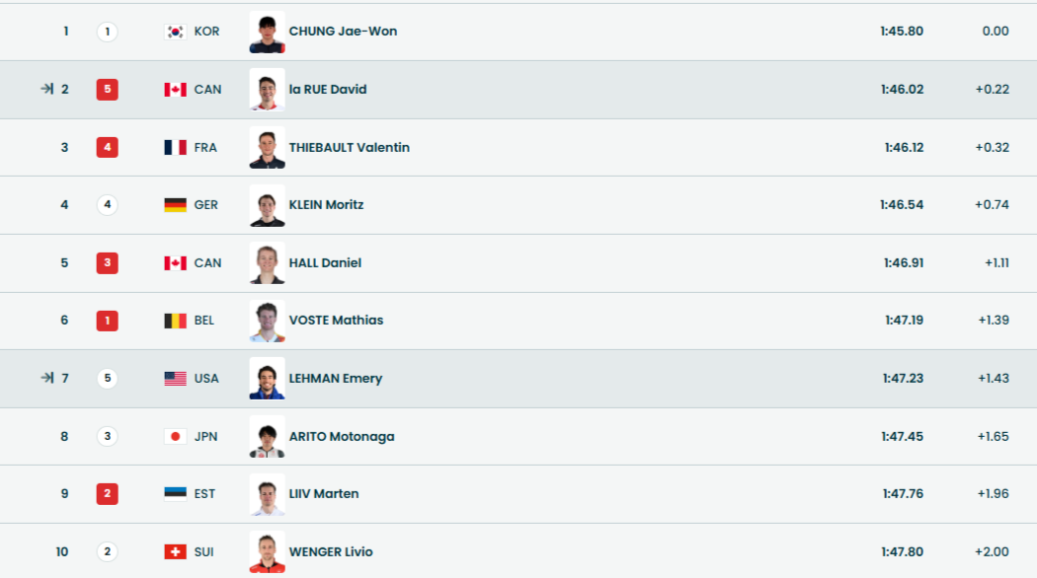This screenshot has width=1037, height=578.
Task: Open LEHMAN Emery's profile link
Action: 335,379
